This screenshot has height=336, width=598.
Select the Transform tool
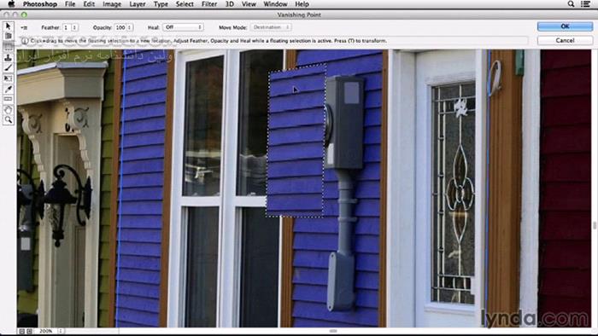click(x=8, y=78)
